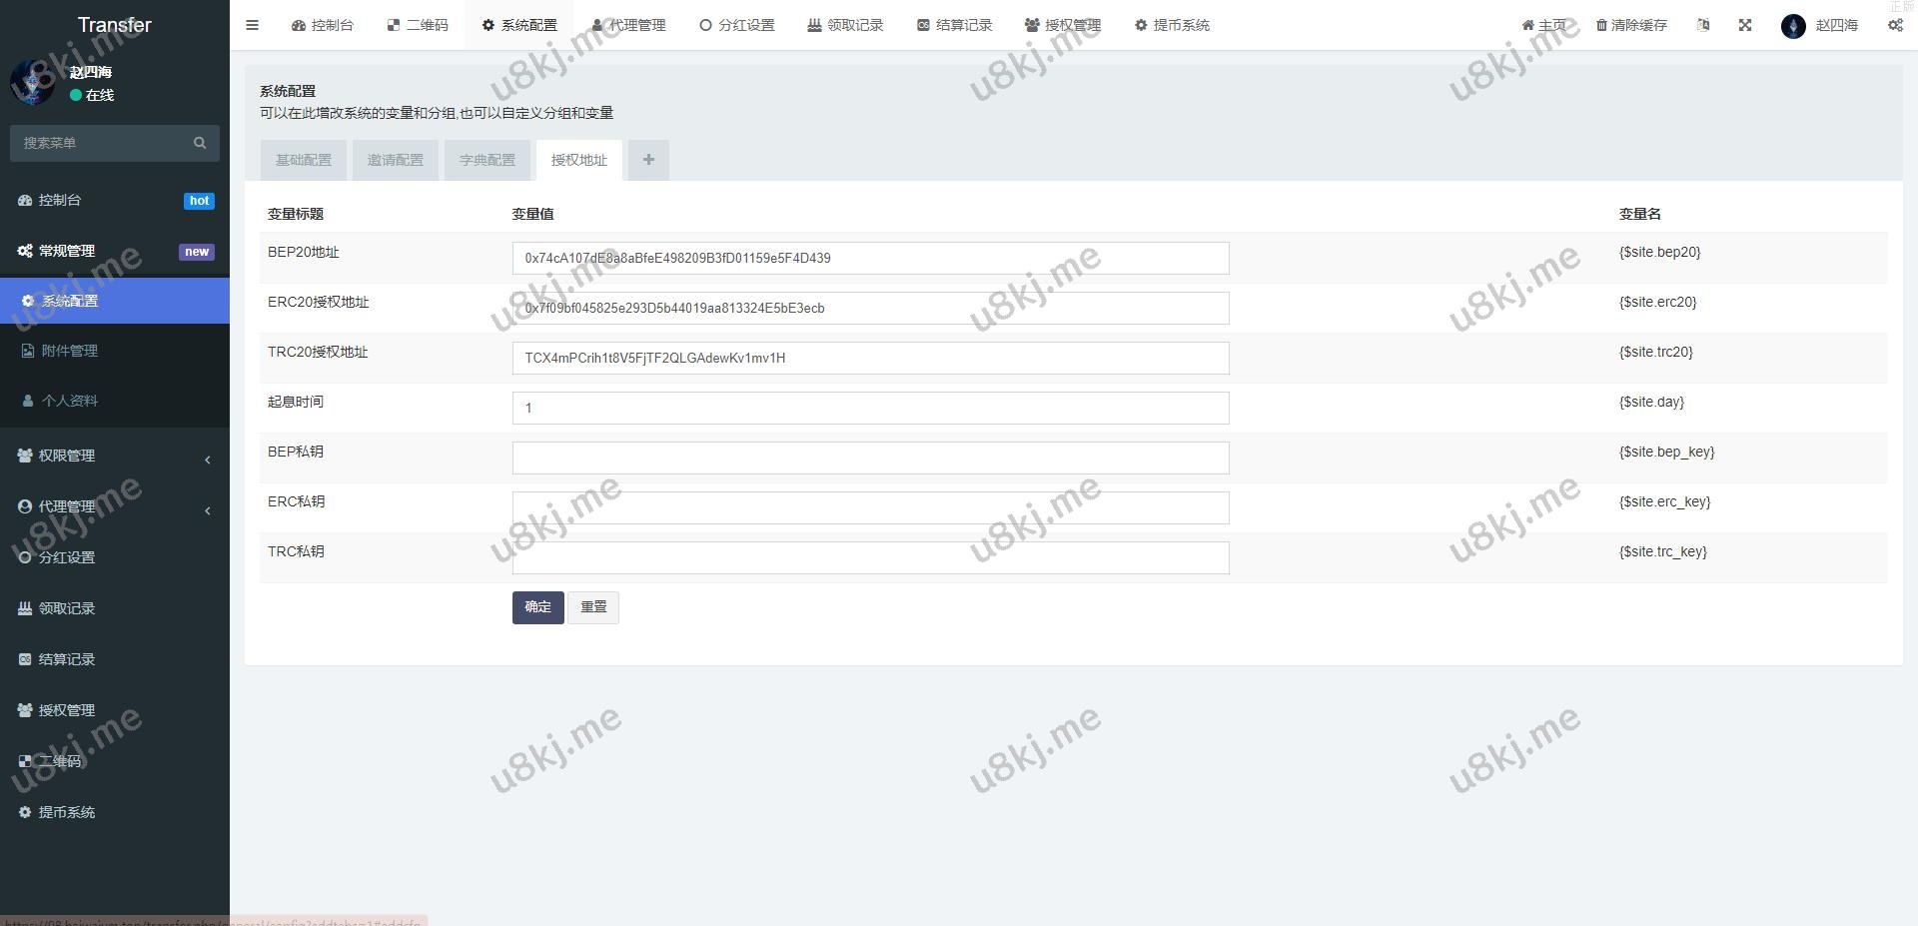Open the settings gears icon at top right
Viewport: 1918px width, 926px height.
[1894, 25]
